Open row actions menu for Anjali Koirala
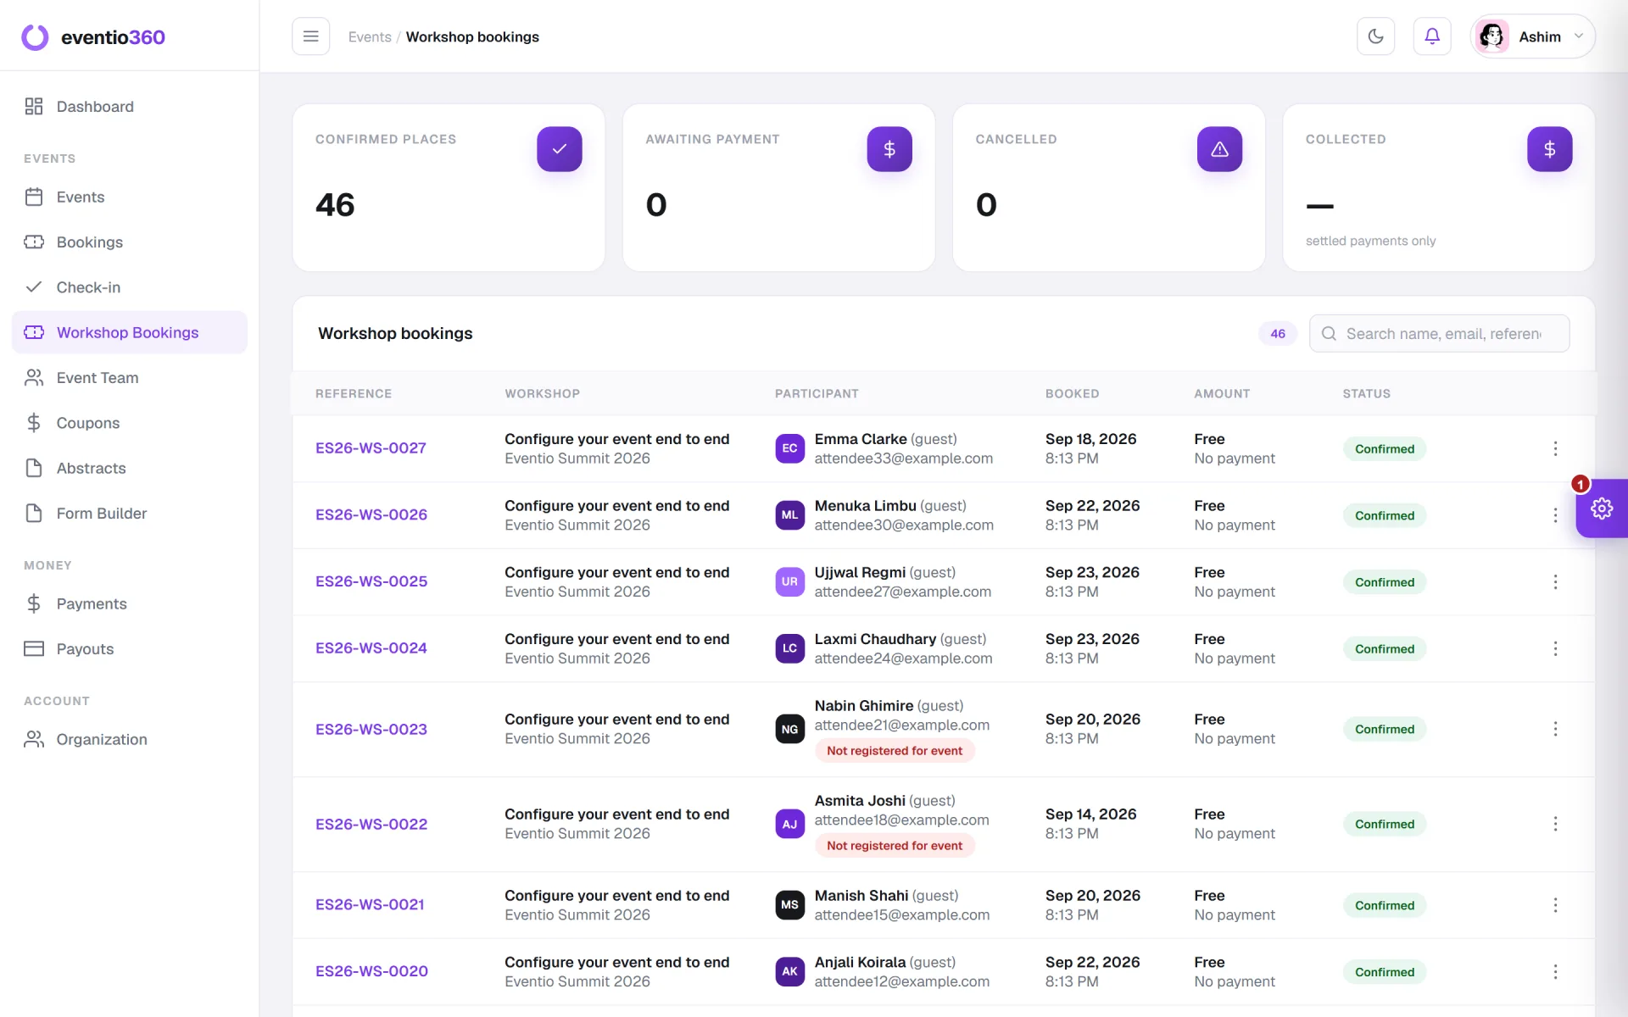 (x=1555, y=972)
